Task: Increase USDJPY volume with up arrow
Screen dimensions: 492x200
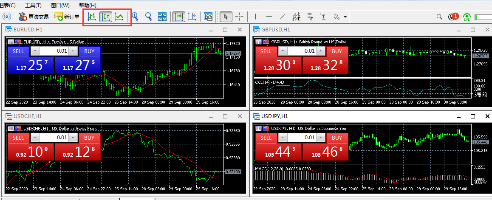Action: (321, 138)
